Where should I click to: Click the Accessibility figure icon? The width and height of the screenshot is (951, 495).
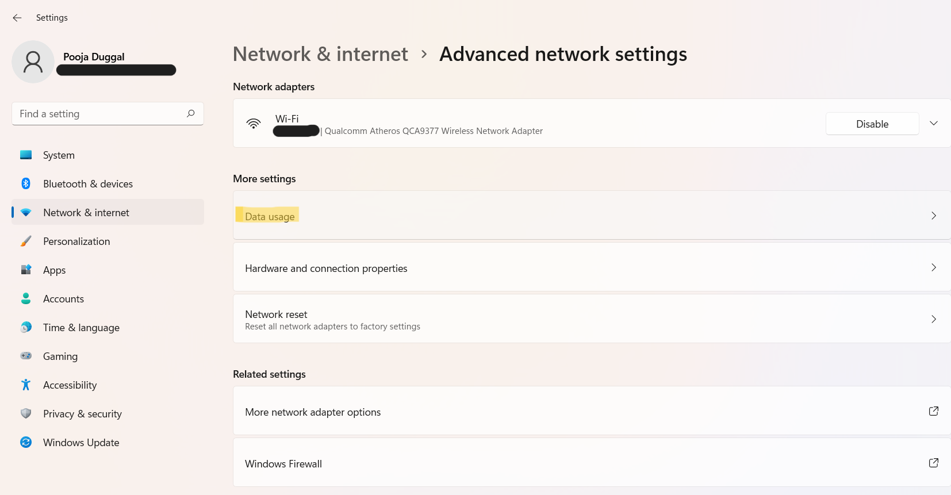point(26,385)
